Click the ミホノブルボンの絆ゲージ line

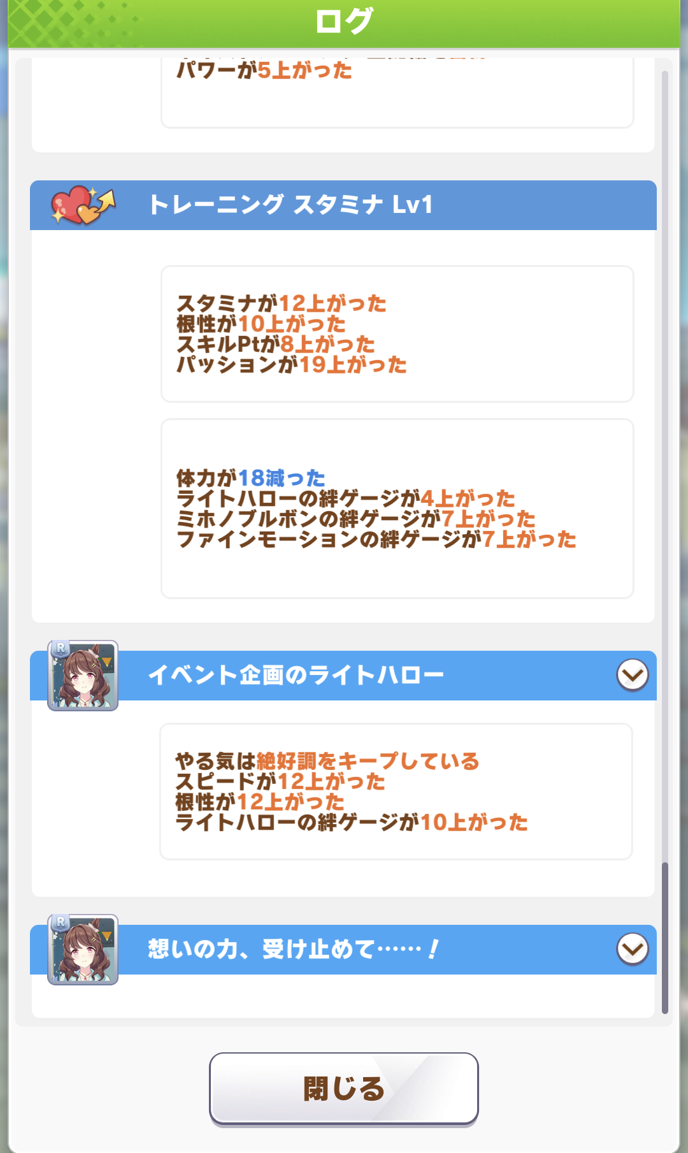[356, 519]
